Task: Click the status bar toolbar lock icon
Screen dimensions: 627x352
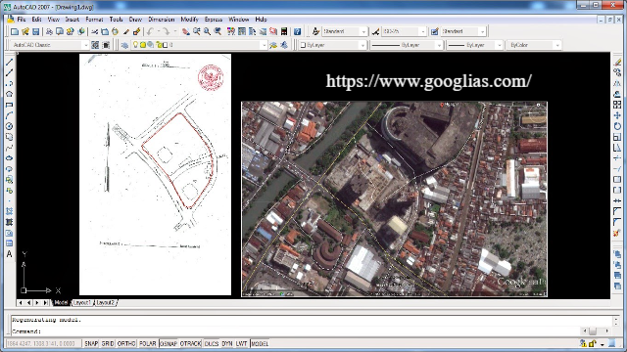Action: coord(593,343)
